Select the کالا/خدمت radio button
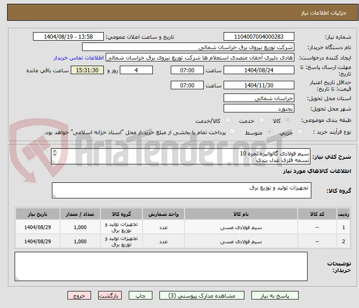 click(x=227, y=120)
